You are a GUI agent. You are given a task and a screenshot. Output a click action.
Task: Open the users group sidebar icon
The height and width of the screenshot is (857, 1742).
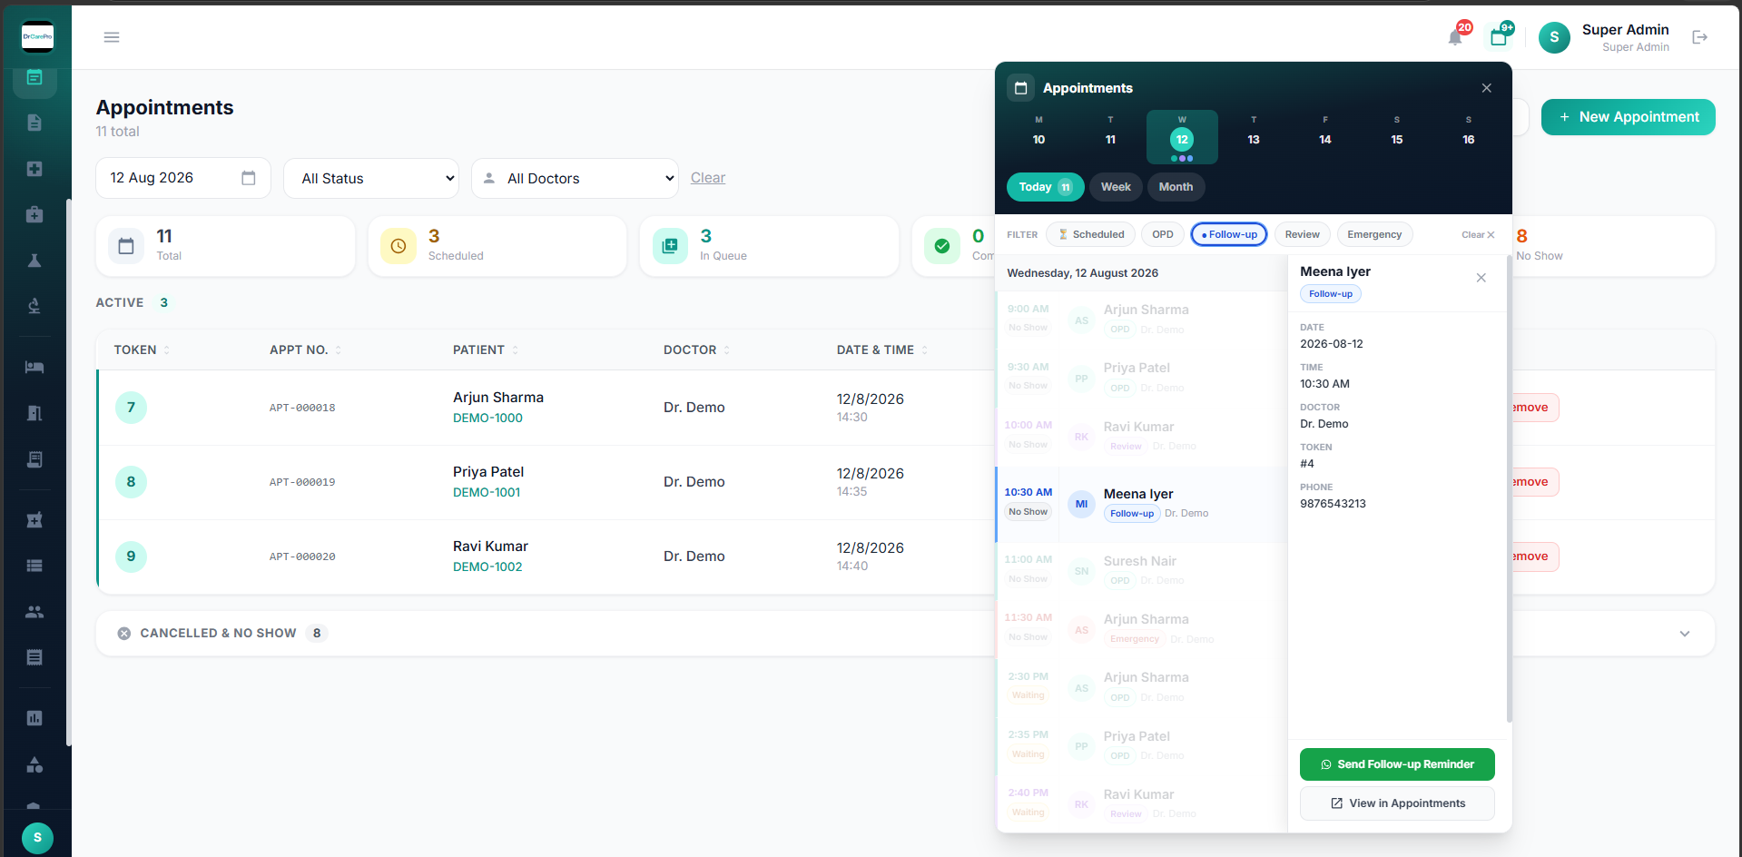coord(34,612)
